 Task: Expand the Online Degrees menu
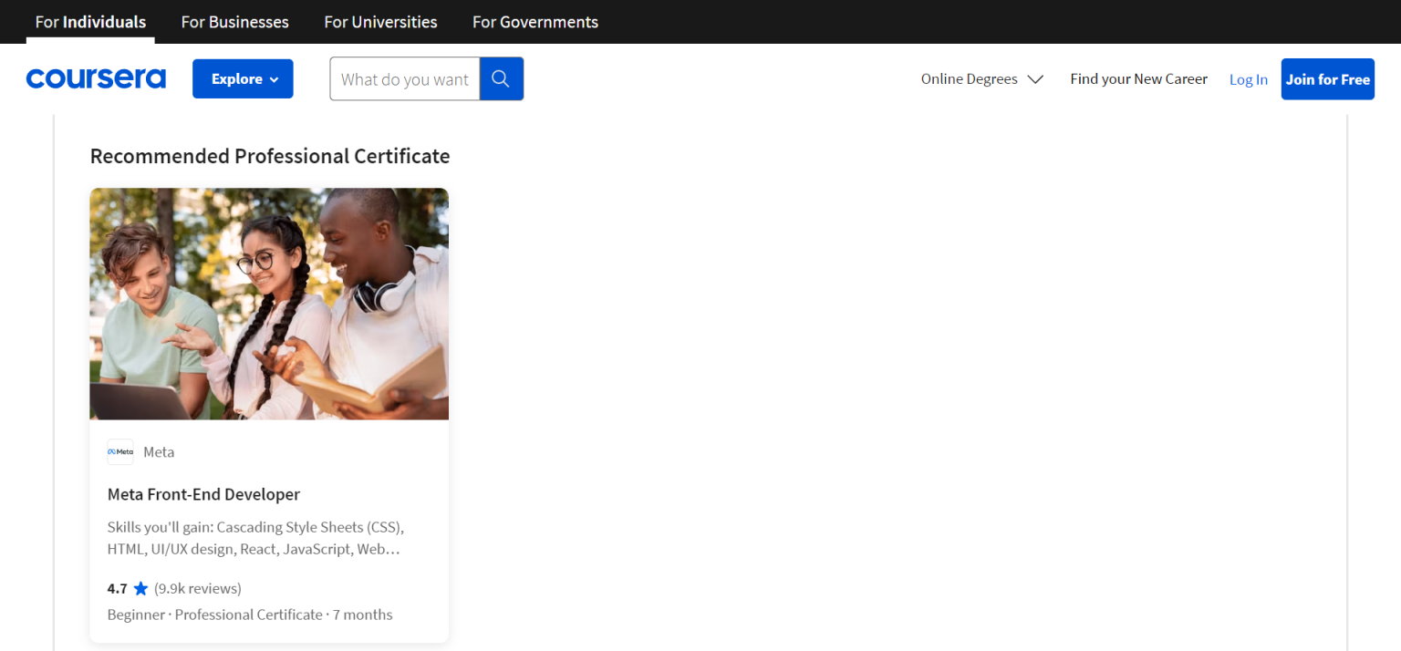pos(981,79)
